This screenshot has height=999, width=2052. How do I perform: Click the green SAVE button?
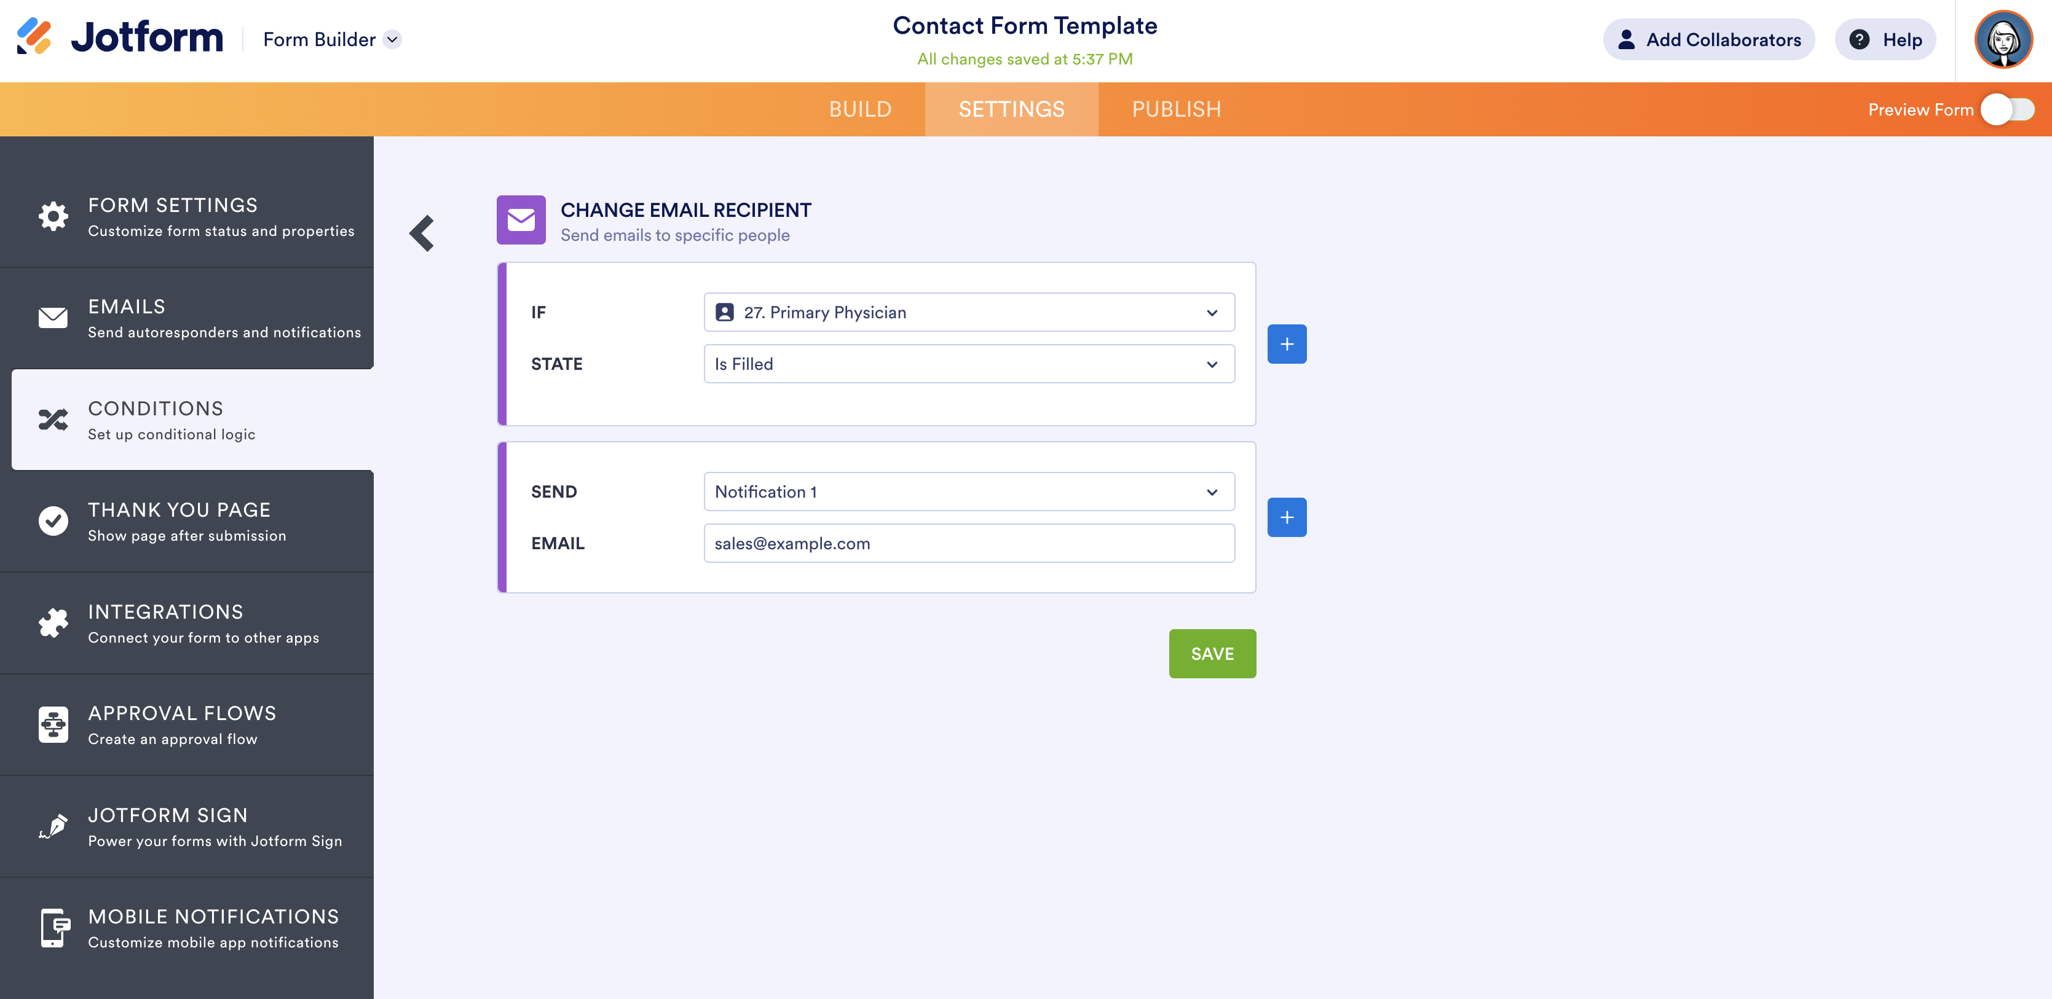click(1212, 654)
